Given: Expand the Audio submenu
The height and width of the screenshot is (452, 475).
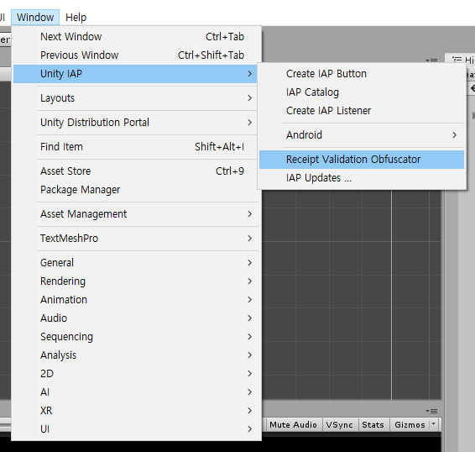Looking at the screenshot, I should coord(136,318).
